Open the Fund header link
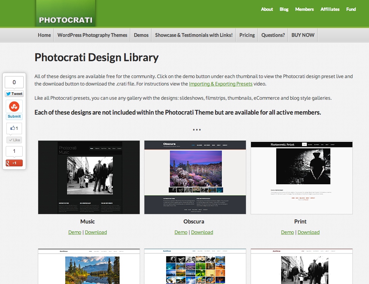 tap(351, 9)
